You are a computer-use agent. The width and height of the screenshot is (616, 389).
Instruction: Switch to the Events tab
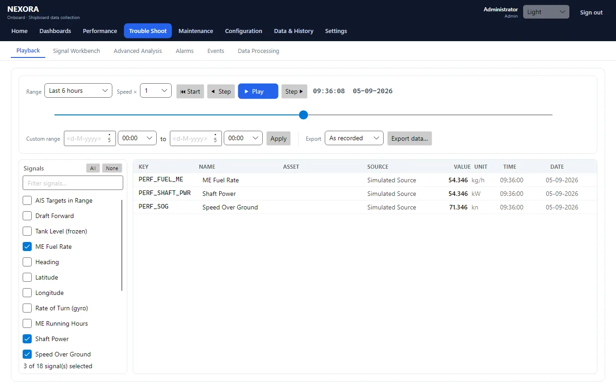216,51
